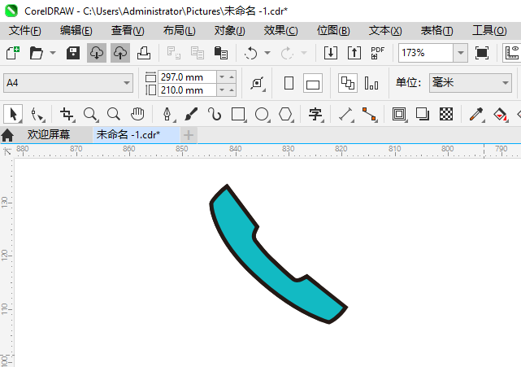Select the Pan hand tool
This screenshot has width=521, height=367.
pyautogui.click(x=137, y=114)
